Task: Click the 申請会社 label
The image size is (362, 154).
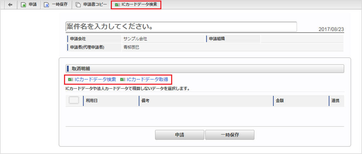Action: 78,39
